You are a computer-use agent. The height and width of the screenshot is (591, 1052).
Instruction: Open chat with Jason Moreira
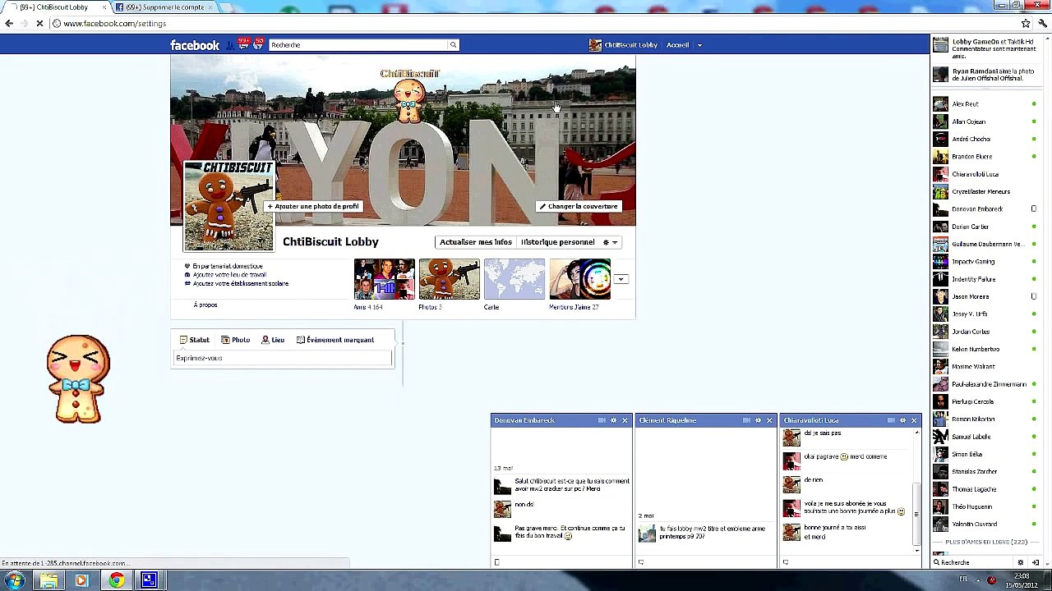[x=985, y=296]
